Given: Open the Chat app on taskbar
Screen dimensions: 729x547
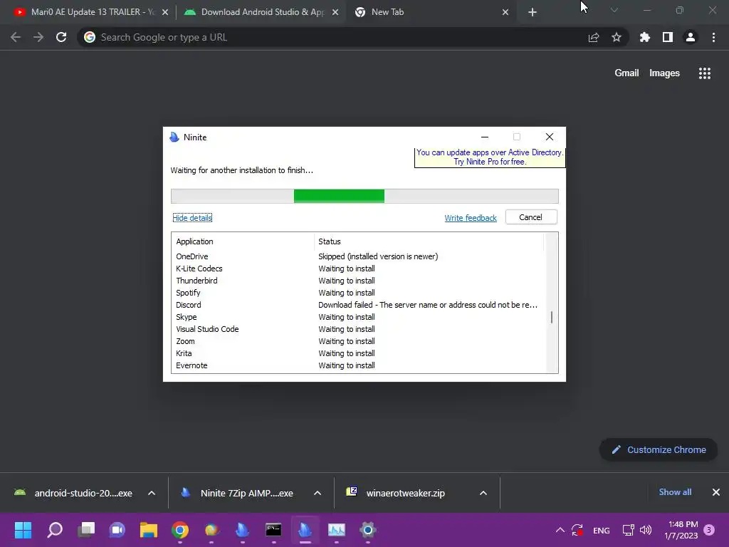Looking at the screenshot, I should click(x=117, y=530).
